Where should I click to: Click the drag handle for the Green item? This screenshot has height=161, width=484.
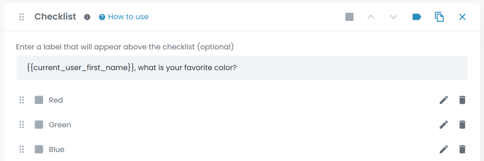coord(22,125)
